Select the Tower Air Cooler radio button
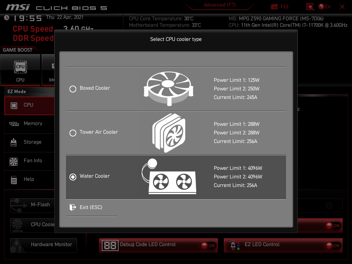Screen dimensions: 352x264 point(73,133)
